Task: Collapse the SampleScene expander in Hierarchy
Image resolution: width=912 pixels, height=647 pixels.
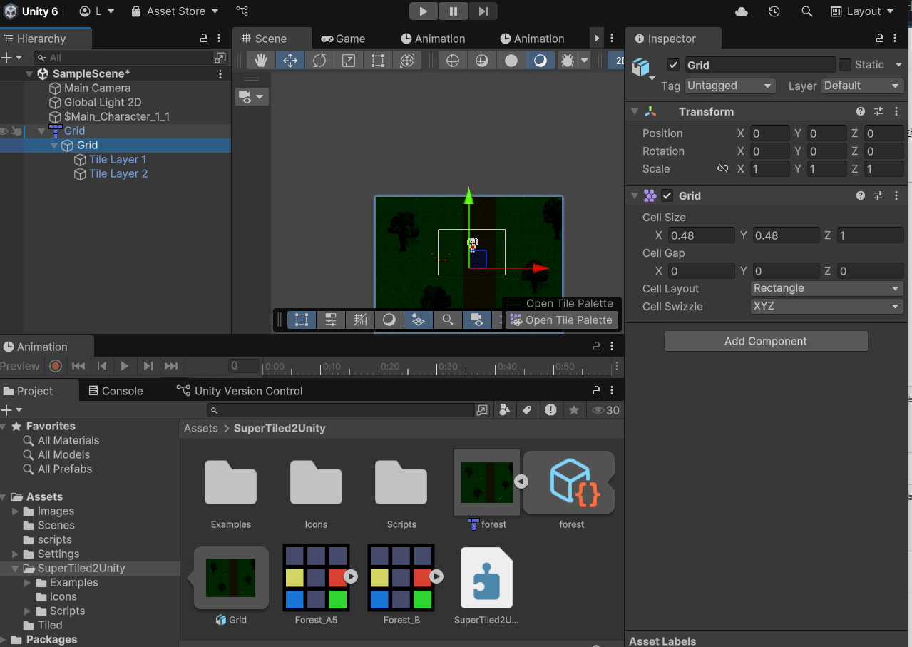Action: pyautogui.click(x=29, y=74)
